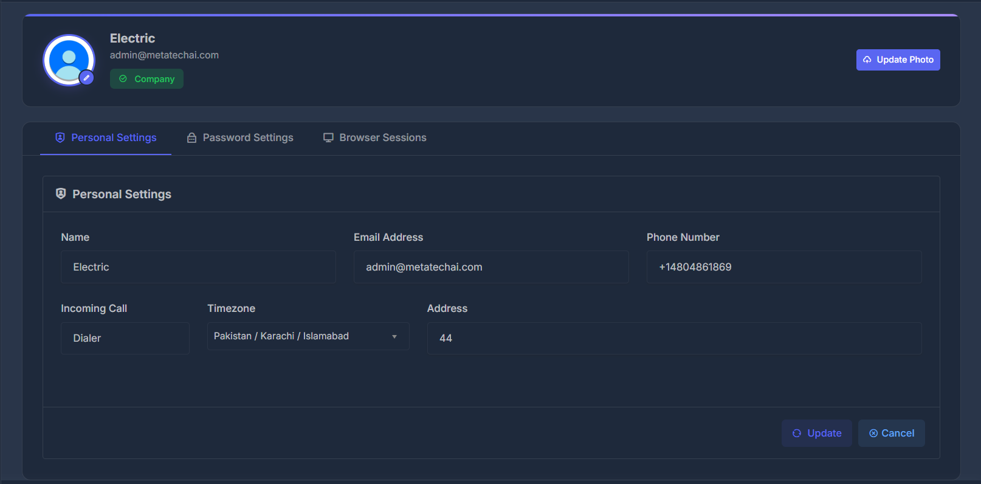The image size is (981, 484).
Task: Expand the Timezone dropdown
Action: click(308, 336)
